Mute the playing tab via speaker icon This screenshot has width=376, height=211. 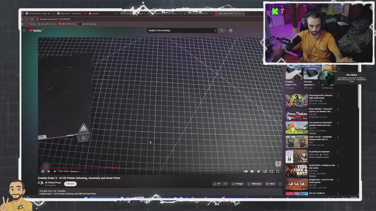(x=240, y=13)
